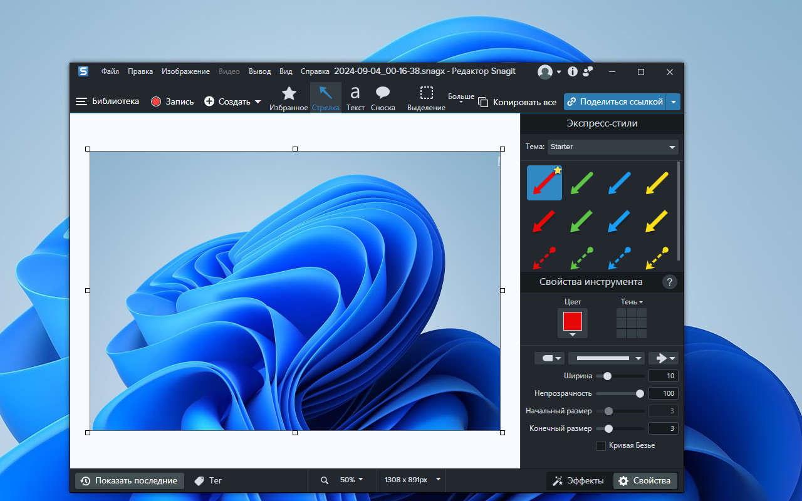Choose the Selection (Выделение) tool
The height and width of the screenshot is (501, 802).
pos(426,98)
